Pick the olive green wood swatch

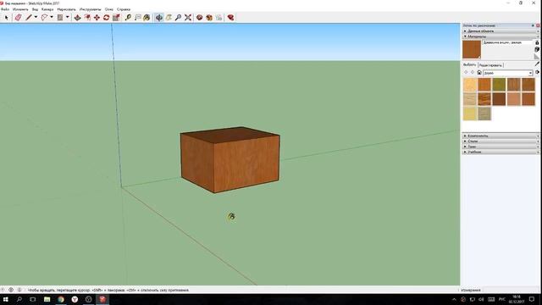499,85
